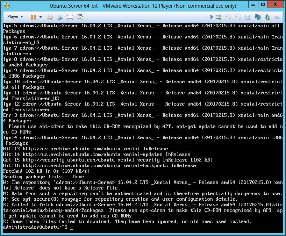Viewport: 286px width, 236px height.
Task: Close the VMware Player window
Action: (x=276, y=5)
